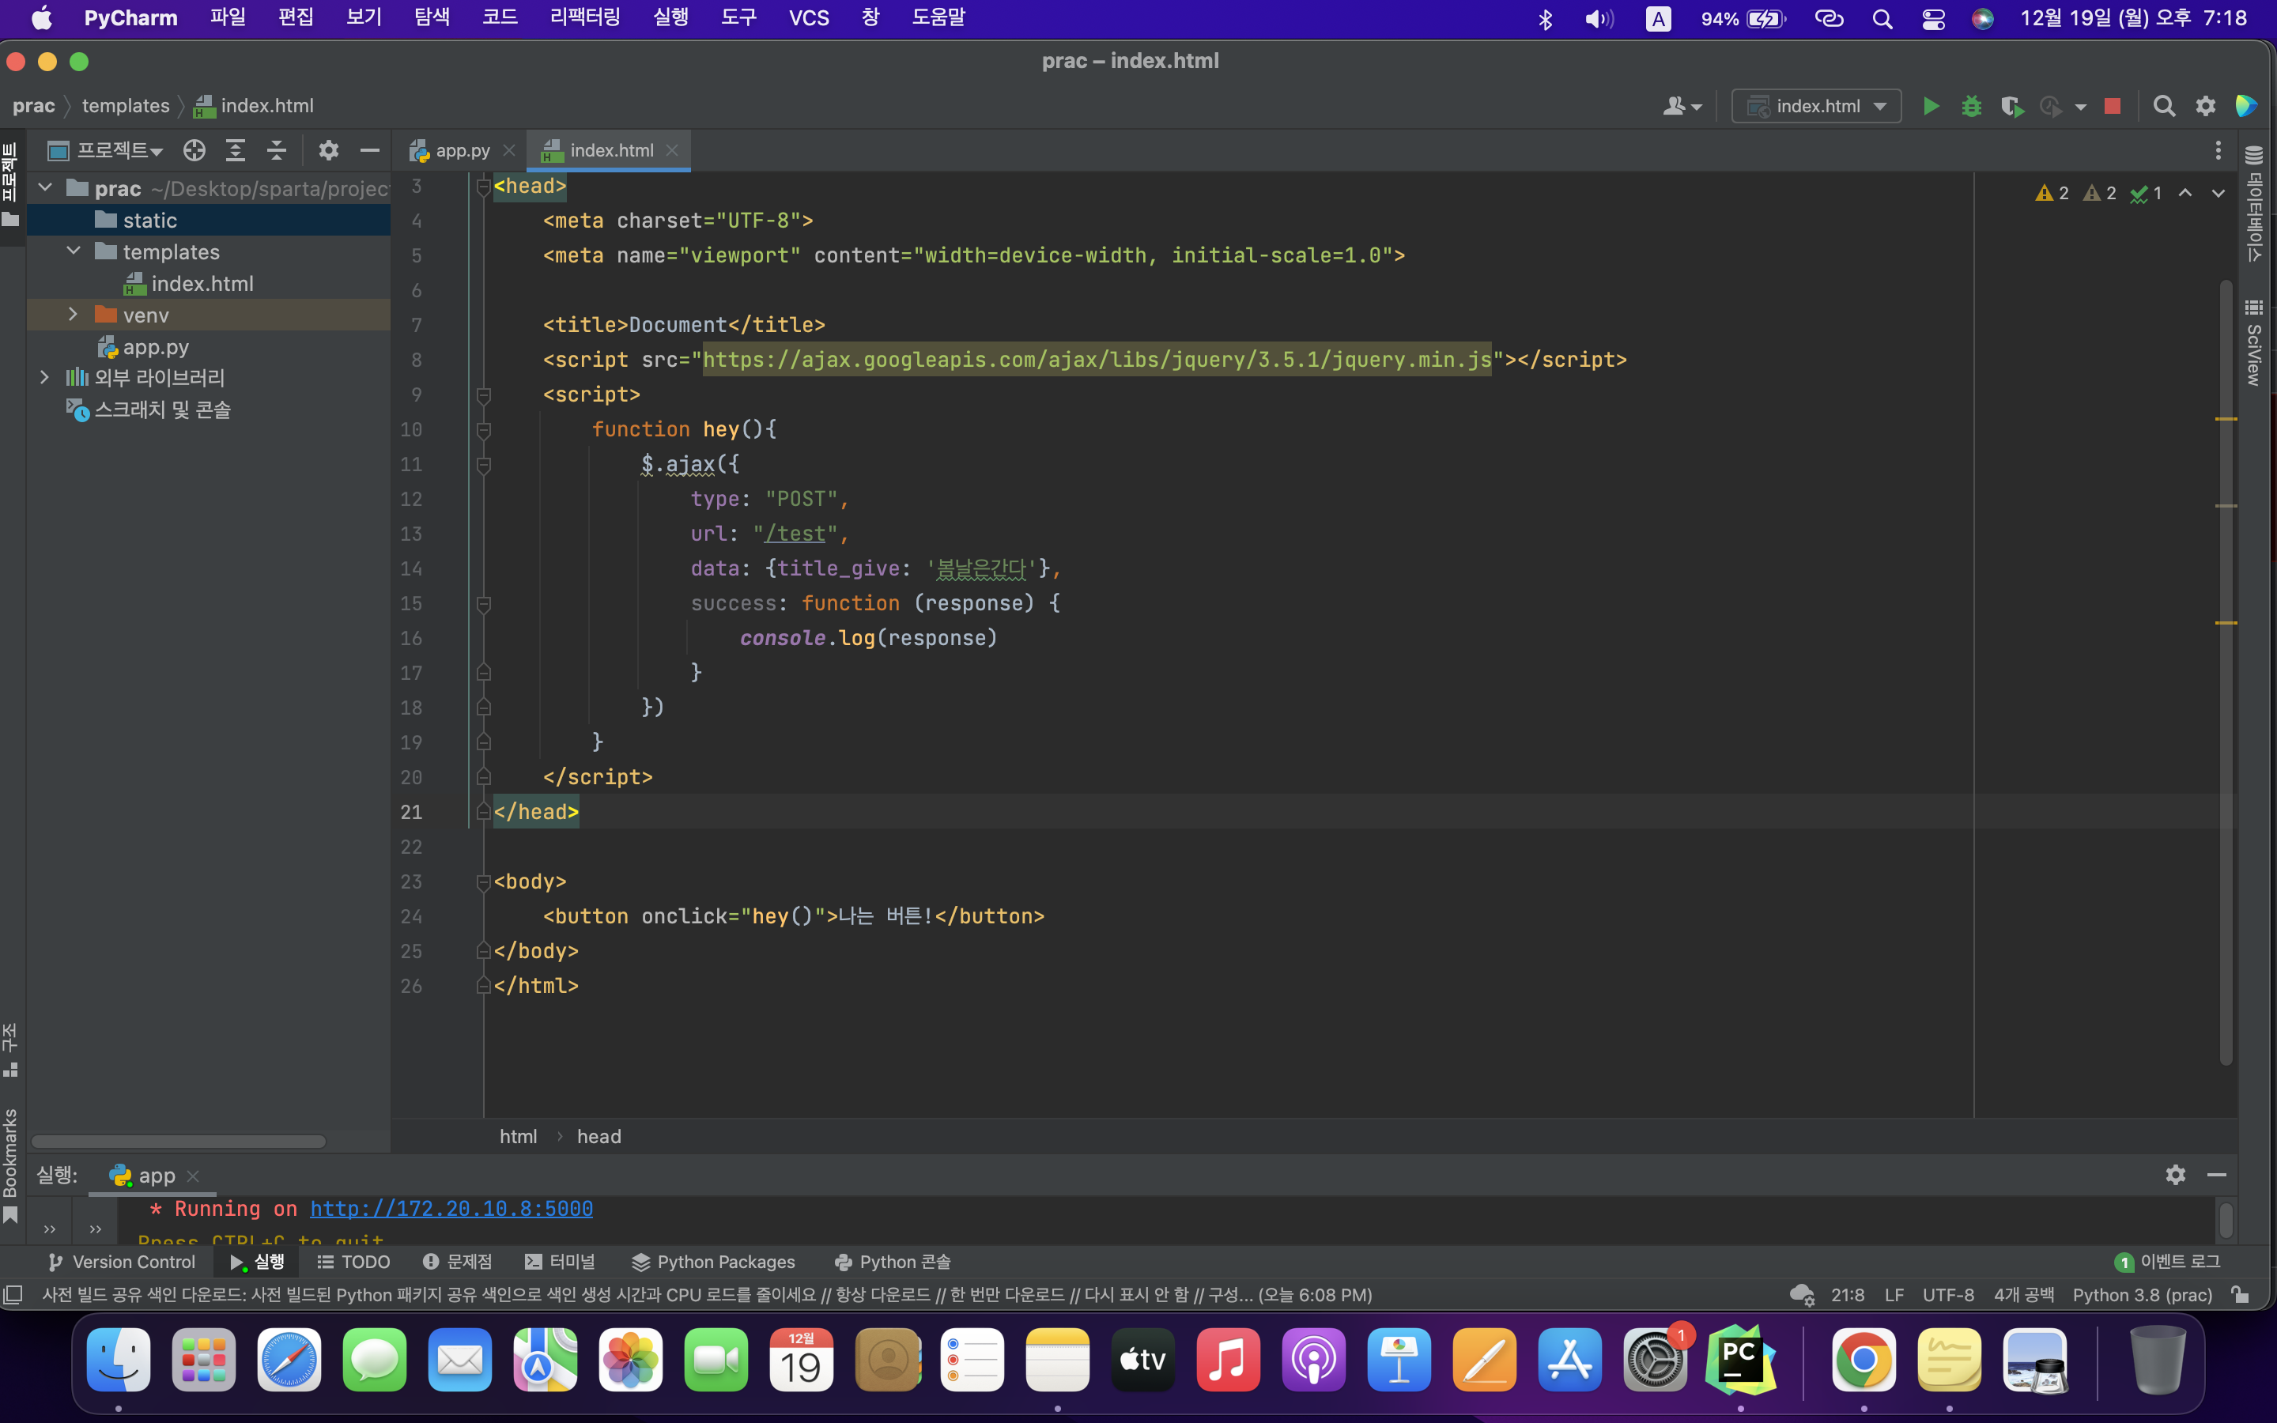
Task: Collapse the prac project root
Action: point(45,188)
